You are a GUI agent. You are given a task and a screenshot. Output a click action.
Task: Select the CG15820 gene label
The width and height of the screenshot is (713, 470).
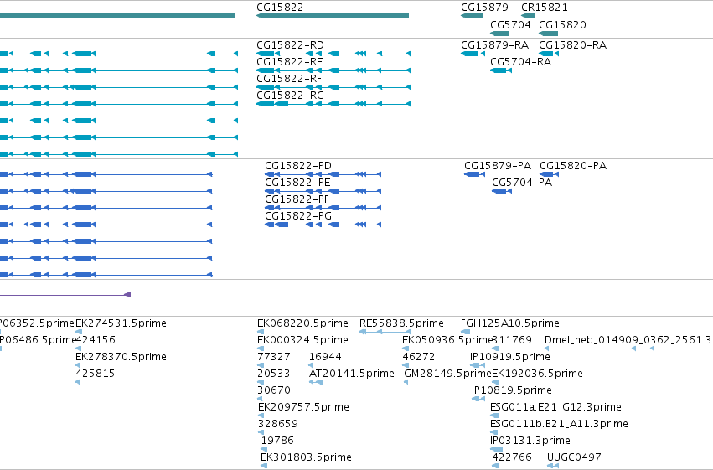pos(562,24)
